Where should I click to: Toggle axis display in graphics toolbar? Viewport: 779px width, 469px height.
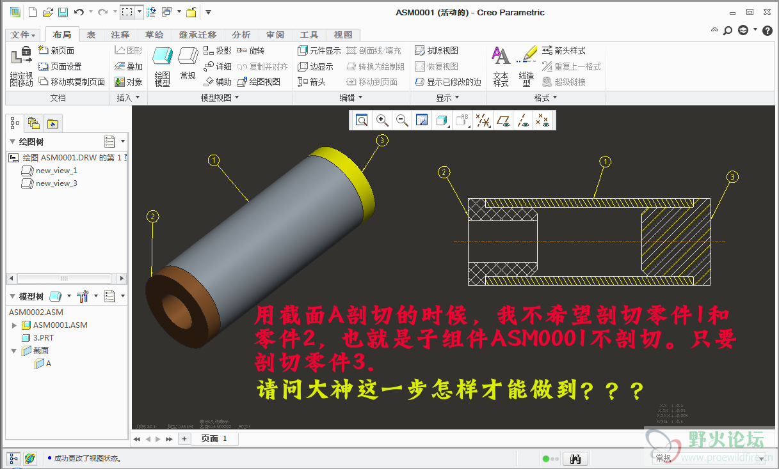click(522, 120)
